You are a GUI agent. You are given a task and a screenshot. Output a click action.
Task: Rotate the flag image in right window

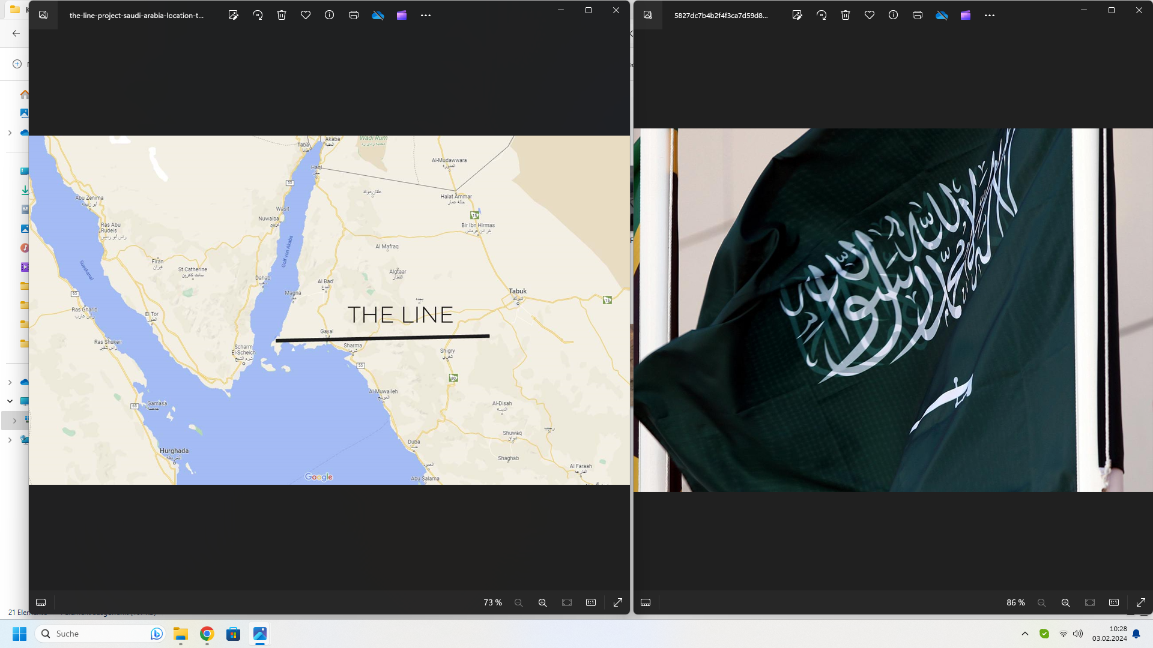(x=822, y=16)
